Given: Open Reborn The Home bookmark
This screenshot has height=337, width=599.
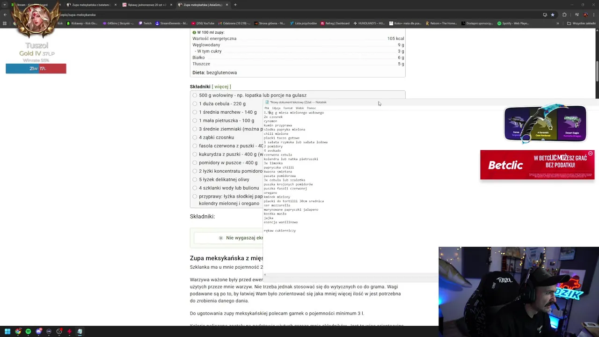Looking at the screenshot, I should click(441, 23).
